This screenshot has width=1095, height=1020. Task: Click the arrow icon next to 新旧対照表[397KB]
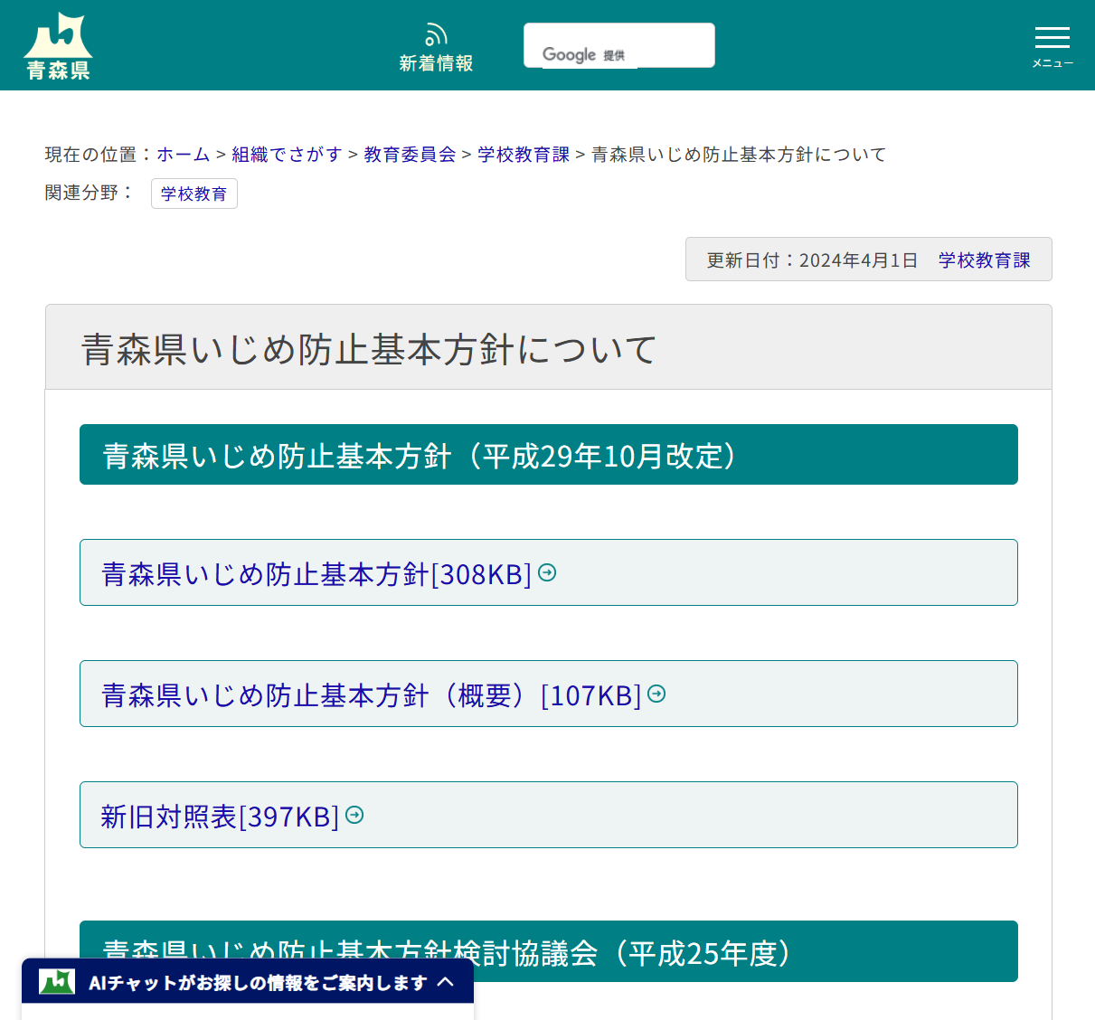click(354, 815)
